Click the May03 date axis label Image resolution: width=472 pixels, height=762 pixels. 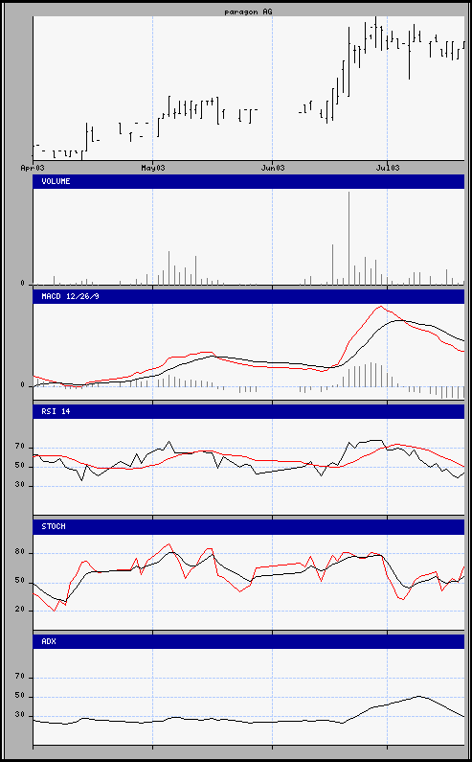pos(152,168)
